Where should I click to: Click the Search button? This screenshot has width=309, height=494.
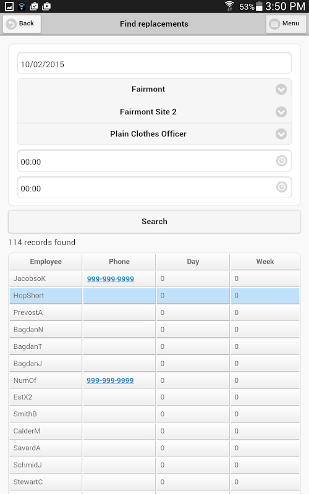coord(154,222)
